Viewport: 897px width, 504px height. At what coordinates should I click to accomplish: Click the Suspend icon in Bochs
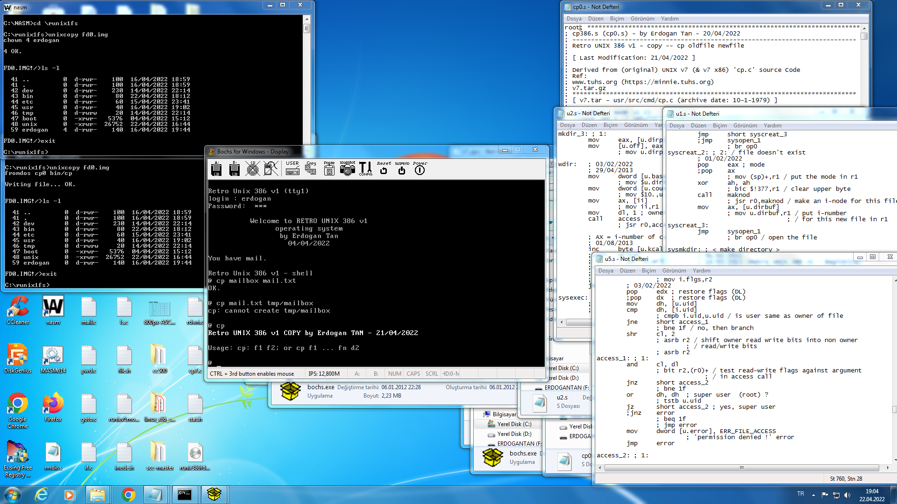[x=402, y=168]
